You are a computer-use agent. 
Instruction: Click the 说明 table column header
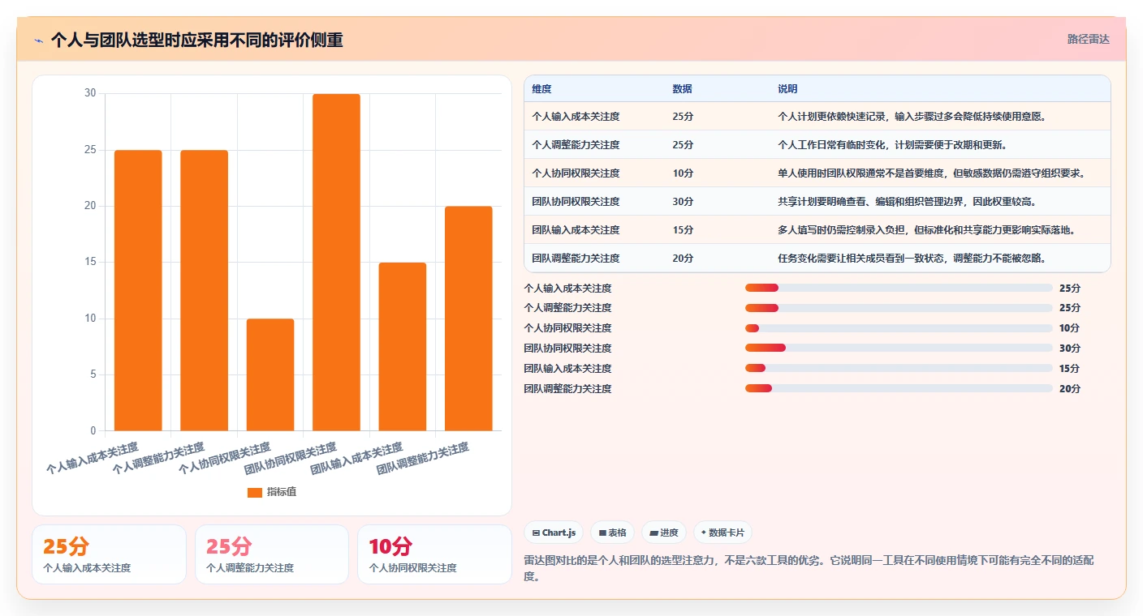(787, 88)
